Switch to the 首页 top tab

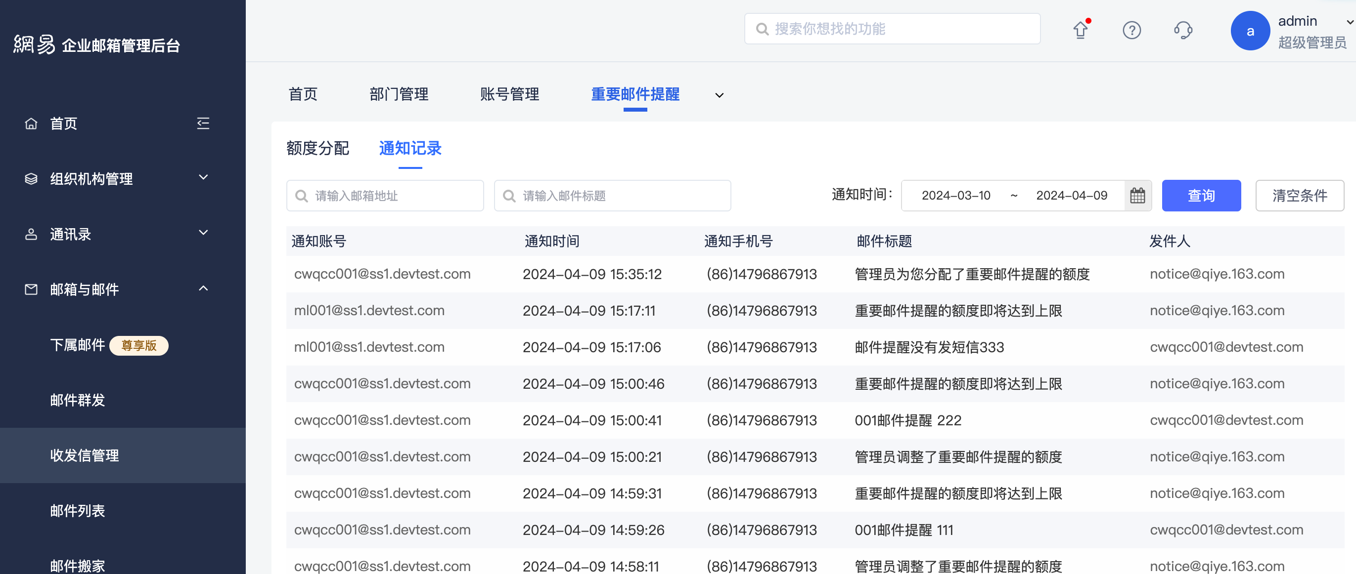303,94
